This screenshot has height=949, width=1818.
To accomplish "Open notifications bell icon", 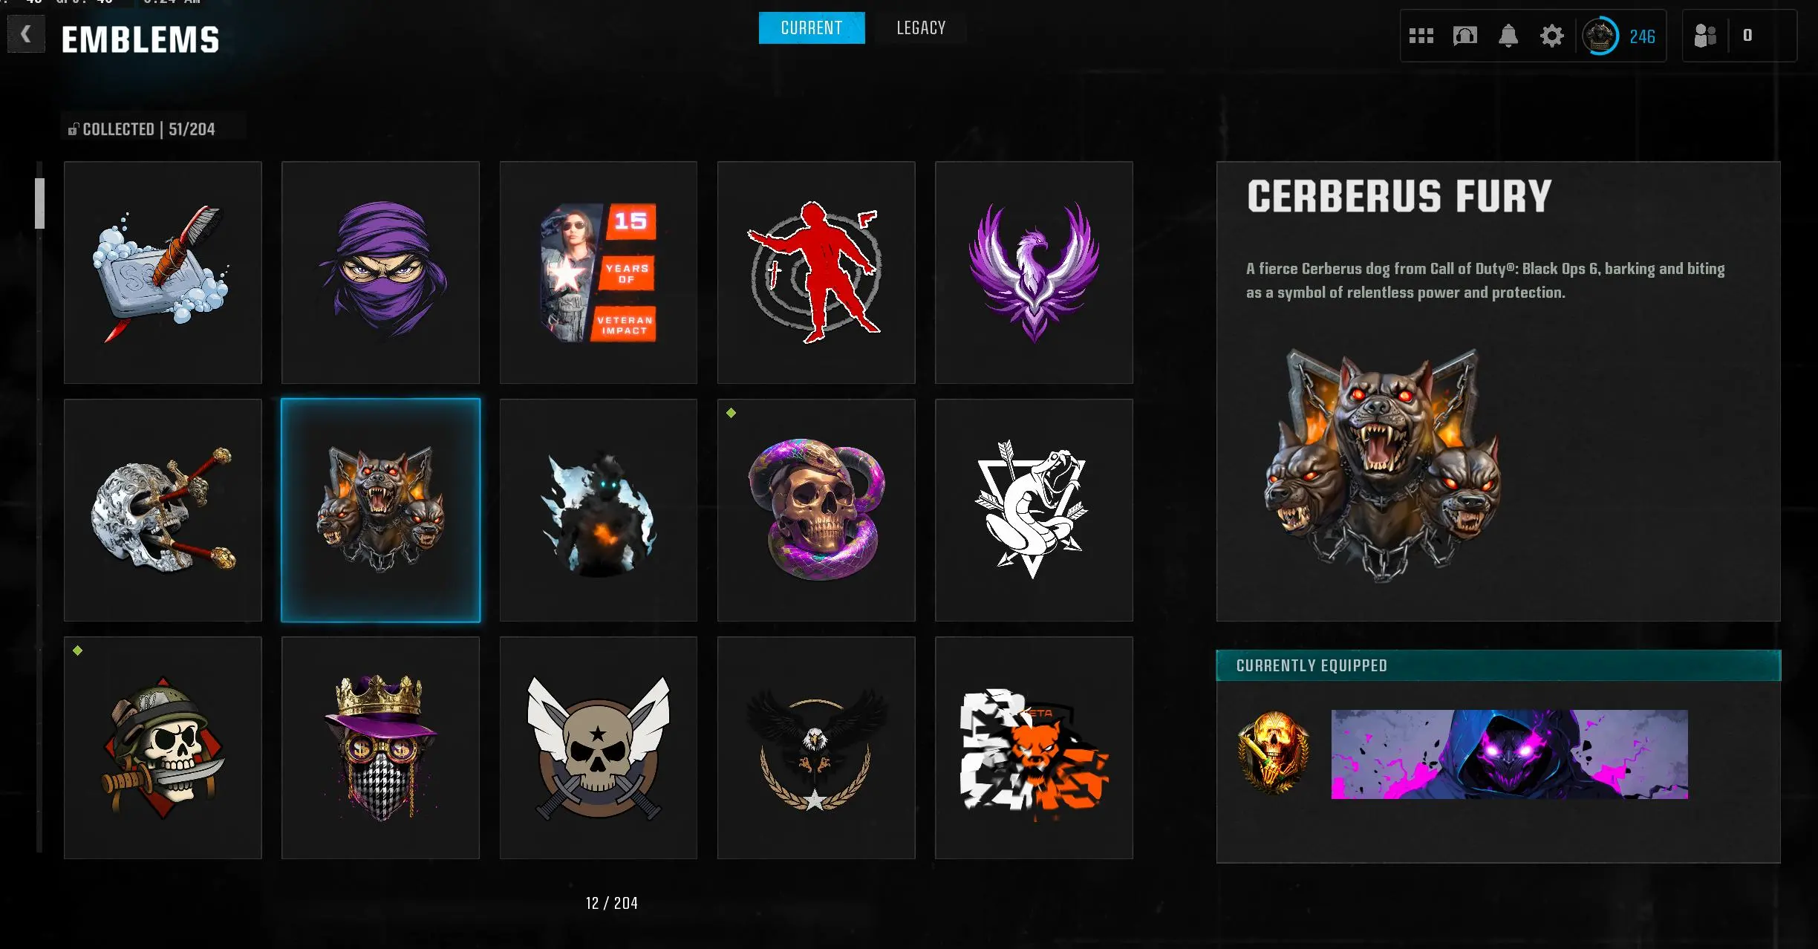I will click(1508, 36).
